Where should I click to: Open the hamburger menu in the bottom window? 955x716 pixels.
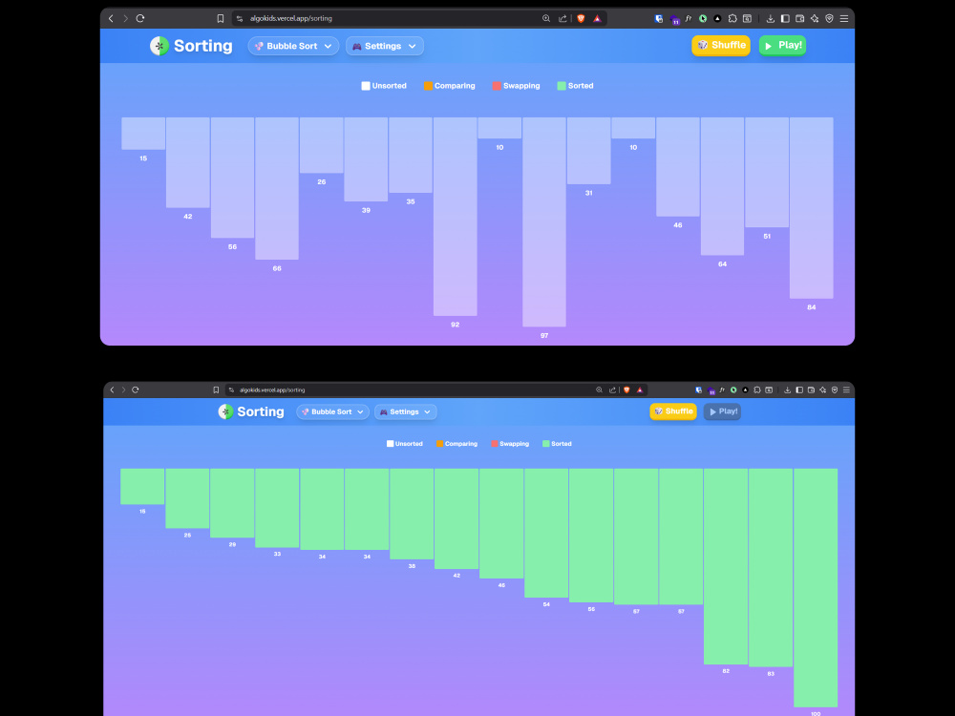coord(846,390)
